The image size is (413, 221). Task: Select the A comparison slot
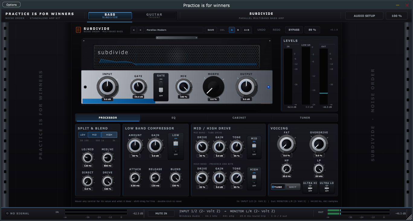tap(232, 30)
